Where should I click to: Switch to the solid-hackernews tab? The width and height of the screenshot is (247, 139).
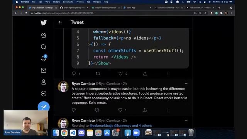click(169, 8)
